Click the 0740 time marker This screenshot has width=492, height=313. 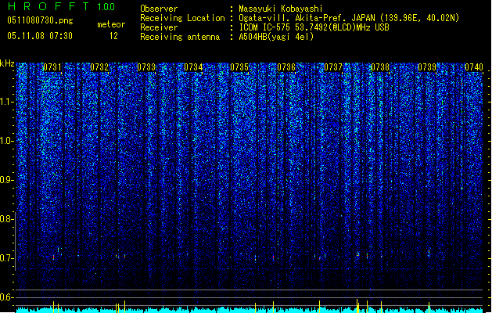click(x=474, y=67)
